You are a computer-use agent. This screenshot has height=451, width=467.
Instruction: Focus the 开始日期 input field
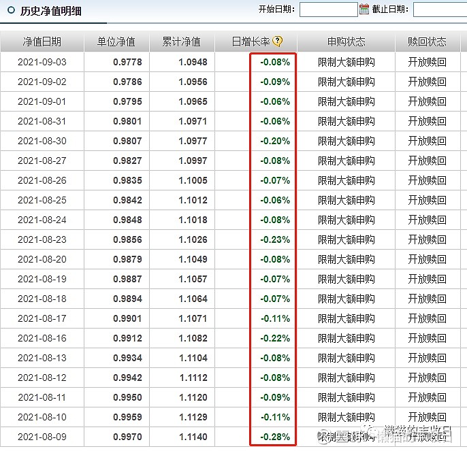(329, 10)
